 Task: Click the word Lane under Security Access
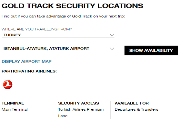tap(63, 116)
